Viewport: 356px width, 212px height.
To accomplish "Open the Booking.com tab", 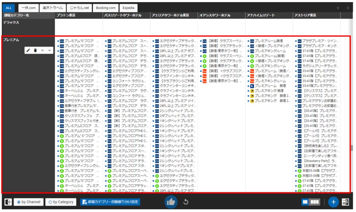I will (106, 8).
